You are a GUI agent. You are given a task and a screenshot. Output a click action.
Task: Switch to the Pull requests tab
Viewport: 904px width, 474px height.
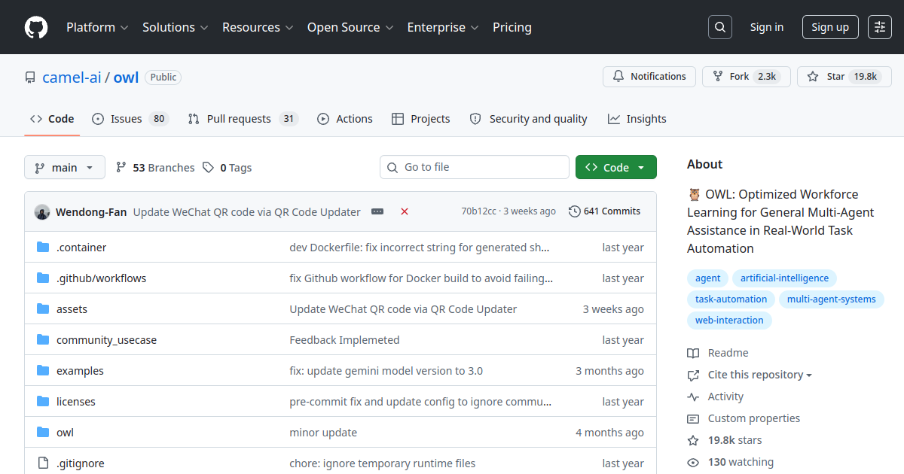pos(243,119)
